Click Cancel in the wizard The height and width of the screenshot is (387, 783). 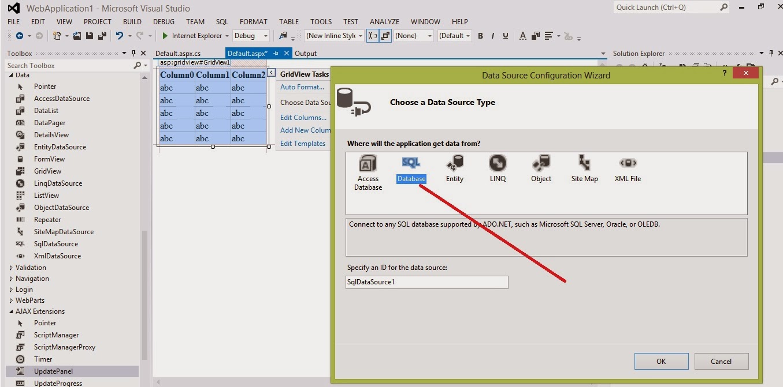[721, 361]
